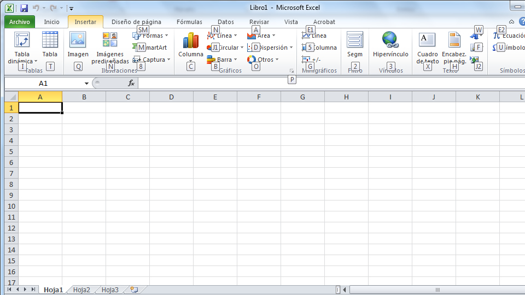This screenshot has height=295, width=525.
Task: Open the Archivo tab
Action: pyautogui.click(x=20, y=22)
